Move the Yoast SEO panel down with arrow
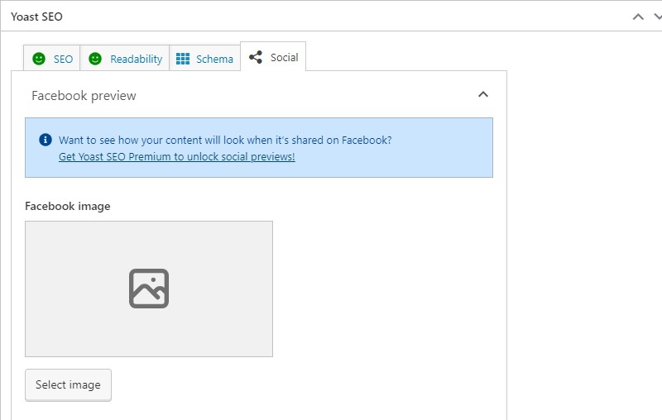 click(x=658, y=17)
